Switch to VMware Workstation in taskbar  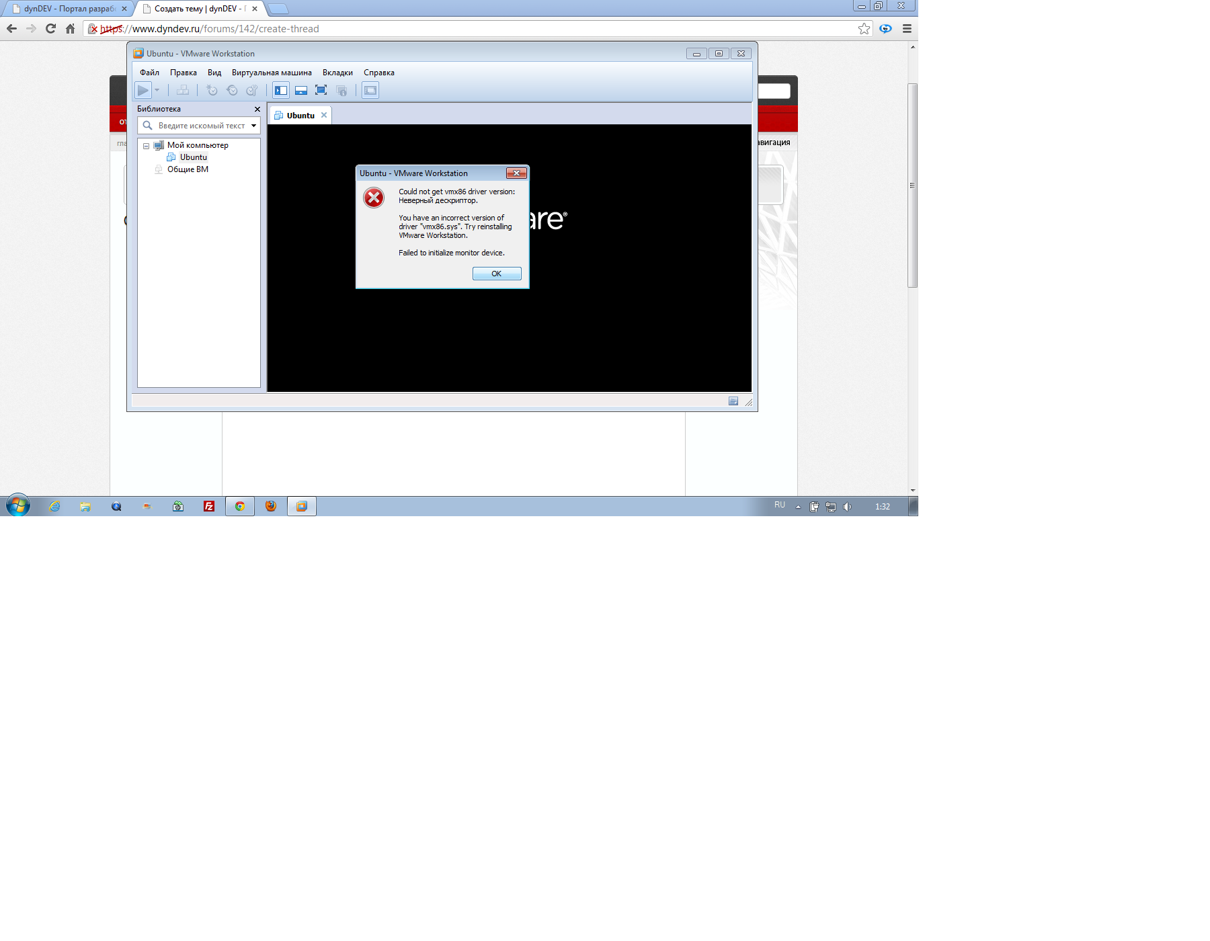point(302,506)
